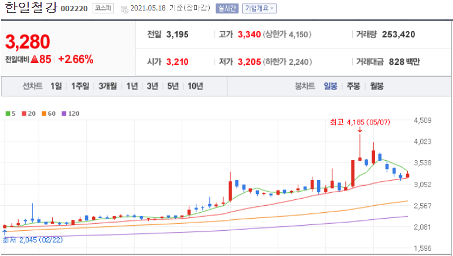Screen dimensions: 453x256
Task: Click the 코스피 market badge
Action: click(x=103, y=8)
